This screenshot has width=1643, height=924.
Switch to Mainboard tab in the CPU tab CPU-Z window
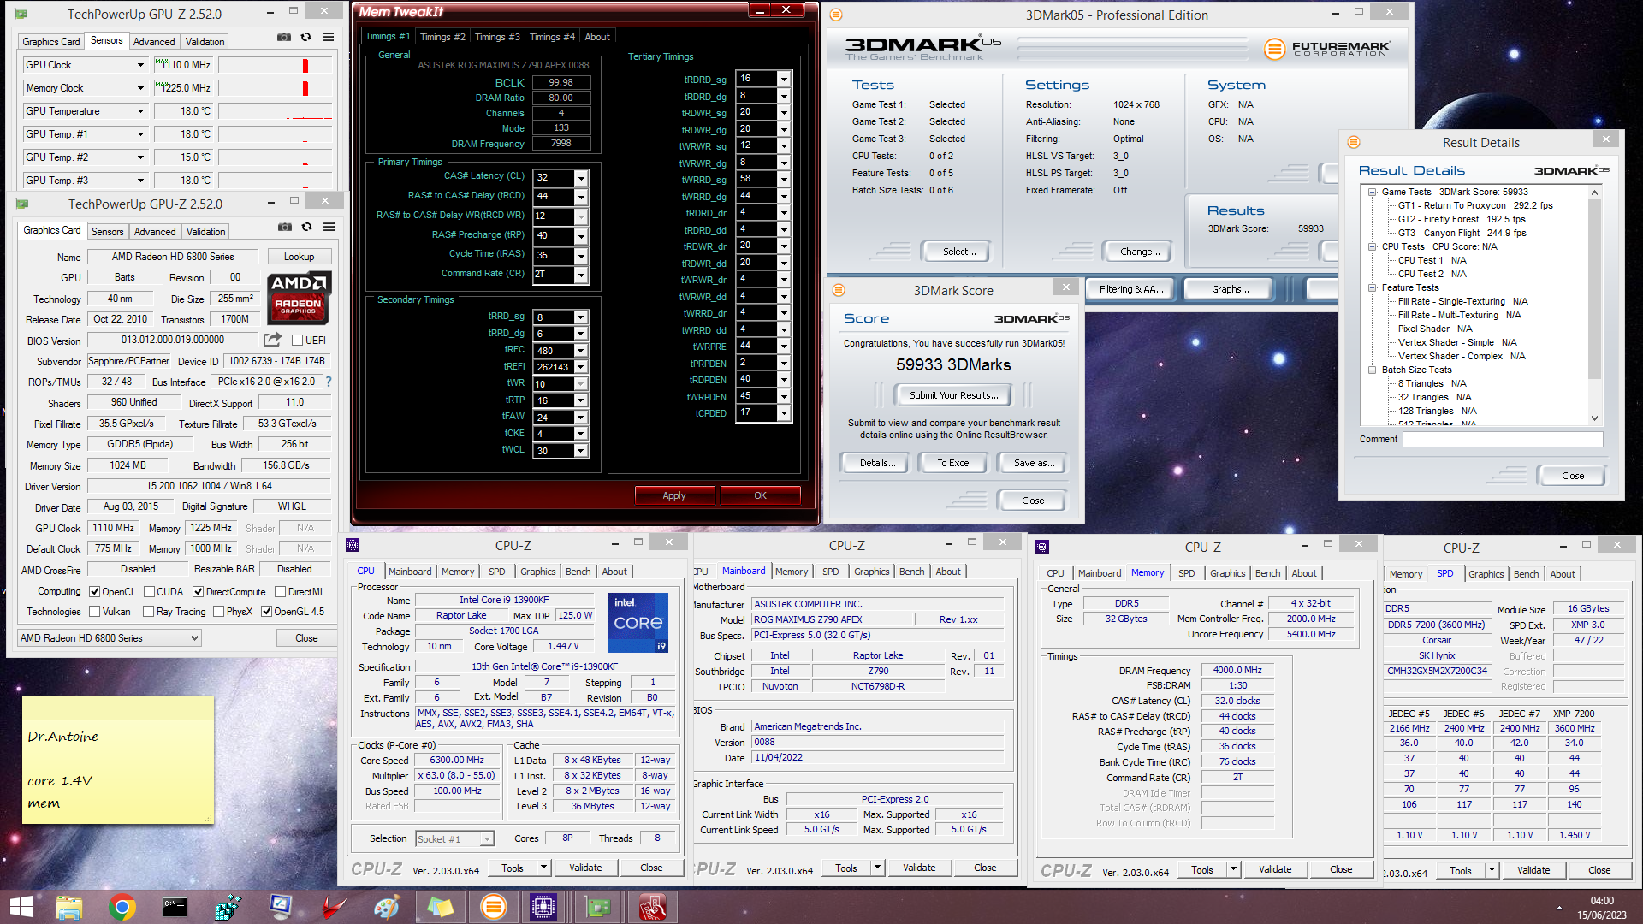410,572
